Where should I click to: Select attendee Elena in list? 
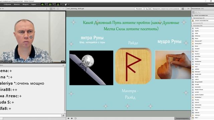coord(203,46)
